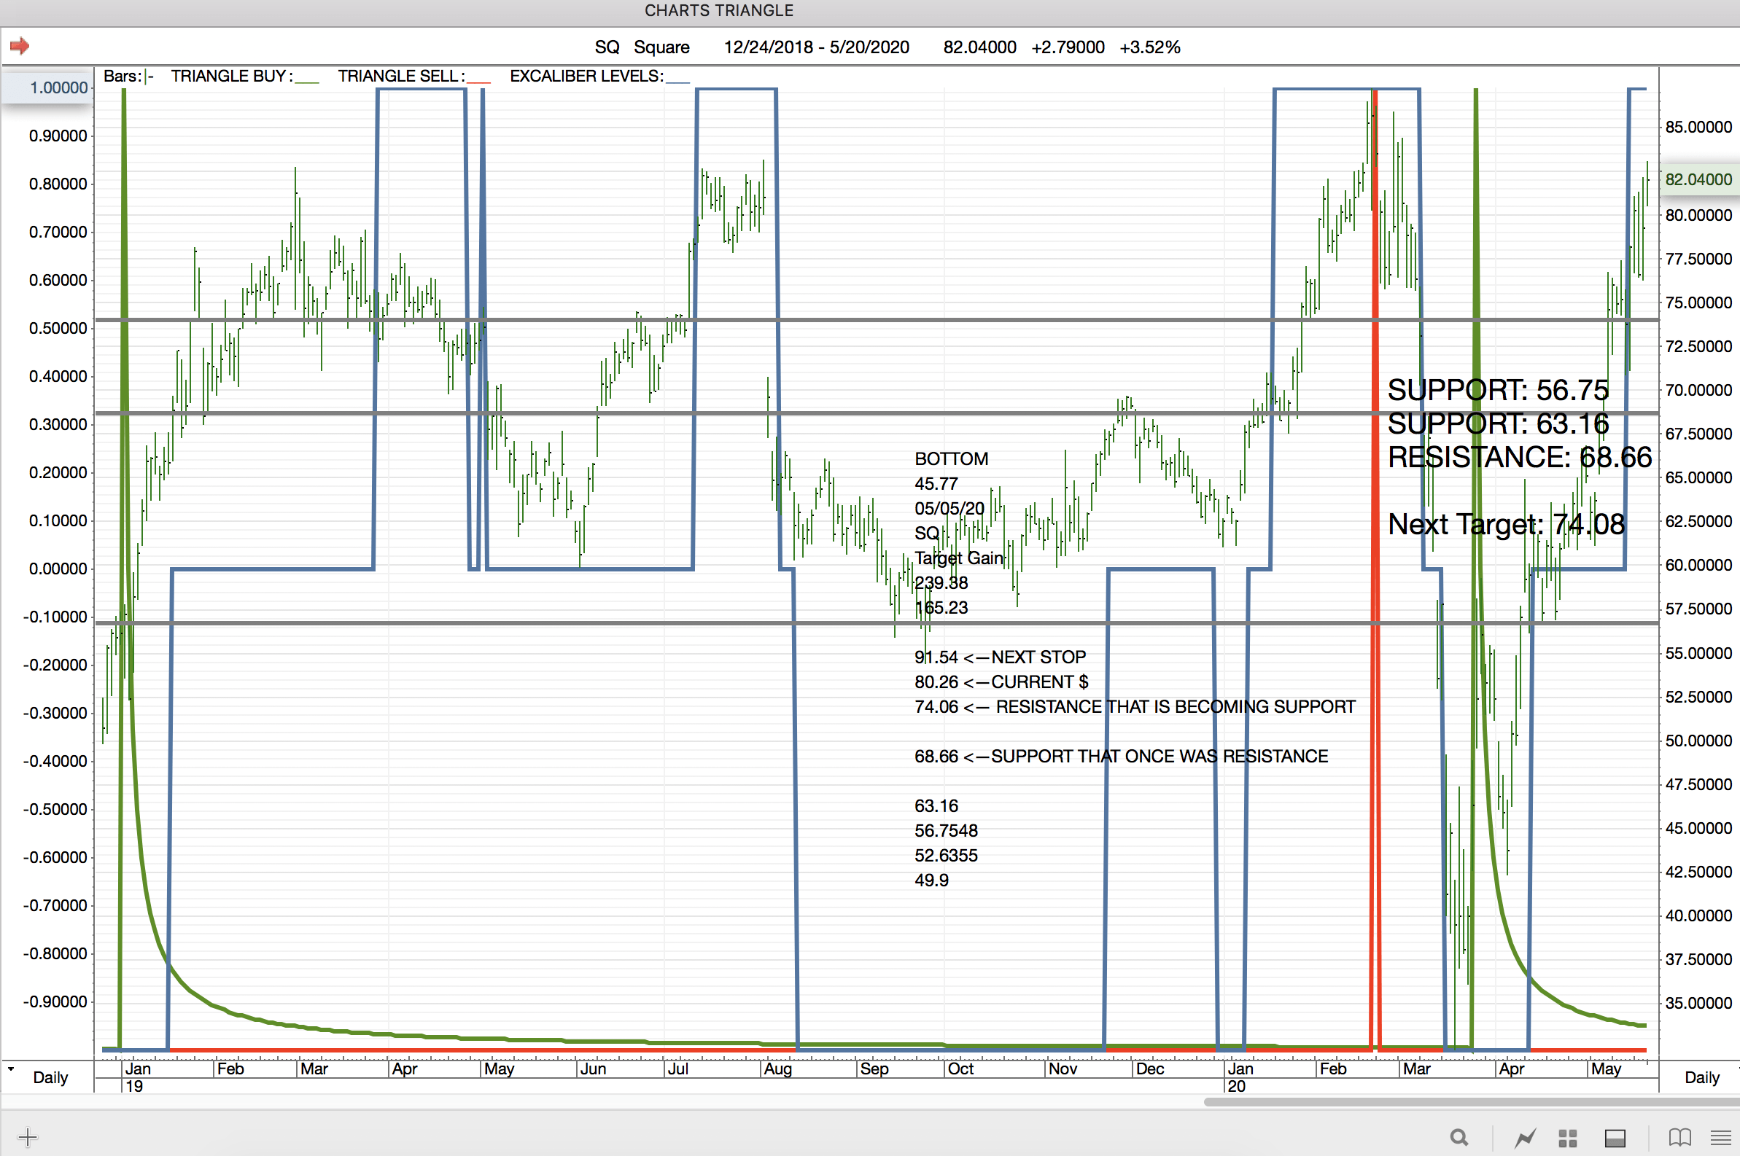Click the SQ Square symbol header

(x=642, y=47)
